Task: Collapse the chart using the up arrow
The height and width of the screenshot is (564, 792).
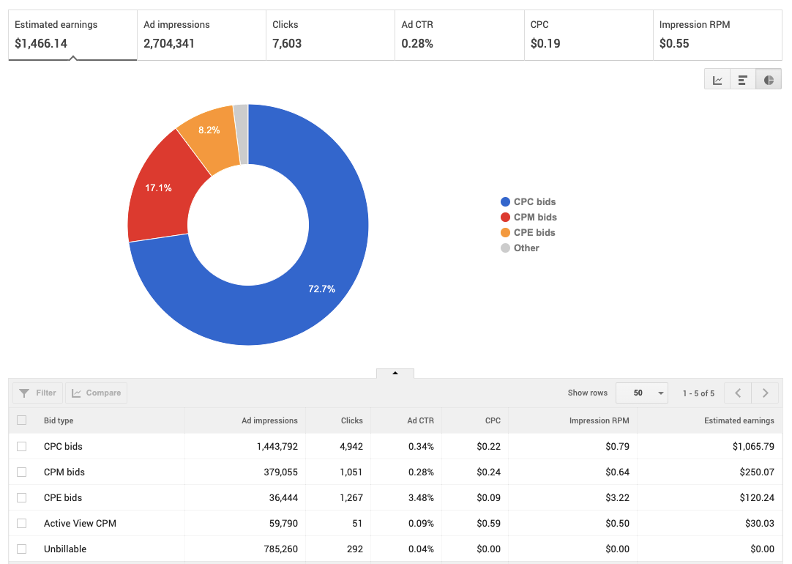Action: tap(395, 373)
